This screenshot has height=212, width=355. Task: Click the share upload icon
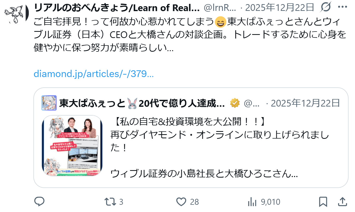coord(342,202)
